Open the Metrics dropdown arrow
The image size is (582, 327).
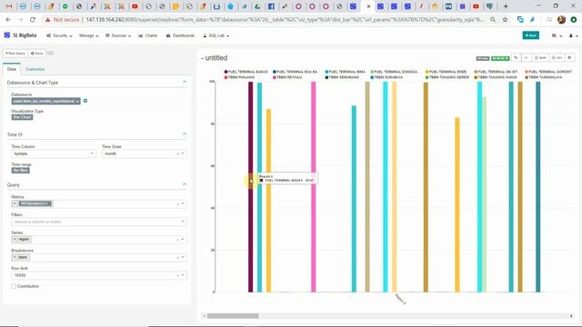pyautogui.click(x=182, y=203)
